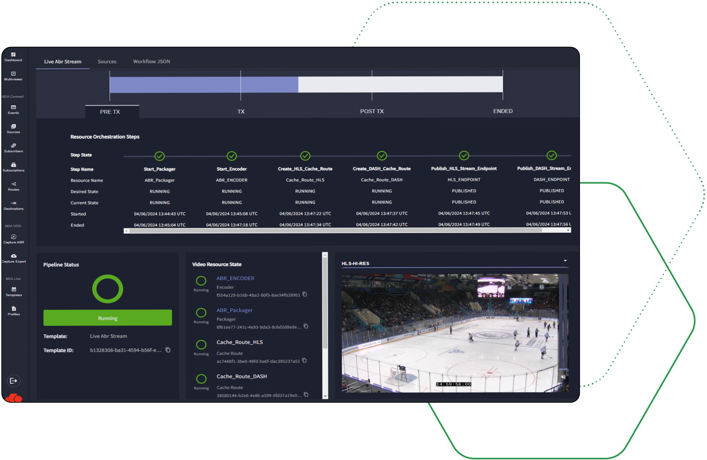The image size is (707, 460).
Task: Switch to the Sources tab
Action: point(107,61)
